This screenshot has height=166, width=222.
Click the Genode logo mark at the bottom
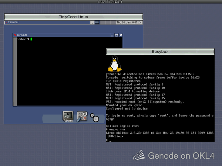click(x=139, y=155)
